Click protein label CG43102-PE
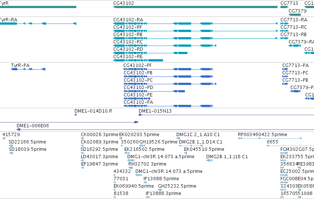 point(138,95)
